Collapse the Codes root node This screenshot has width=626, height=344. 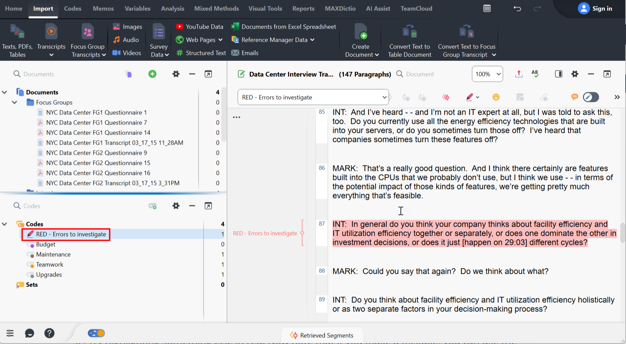tap(4, 224)
